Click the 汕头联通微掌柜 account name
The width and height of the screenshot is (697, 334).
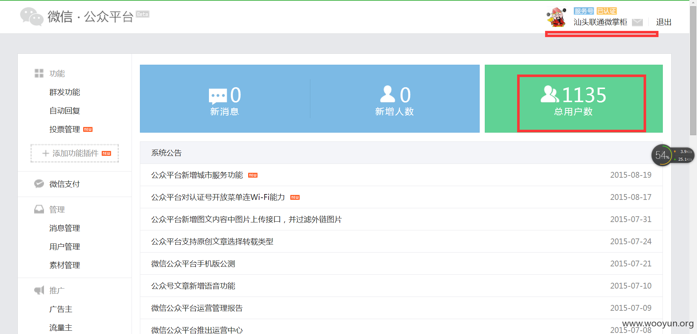pos(600,22)
